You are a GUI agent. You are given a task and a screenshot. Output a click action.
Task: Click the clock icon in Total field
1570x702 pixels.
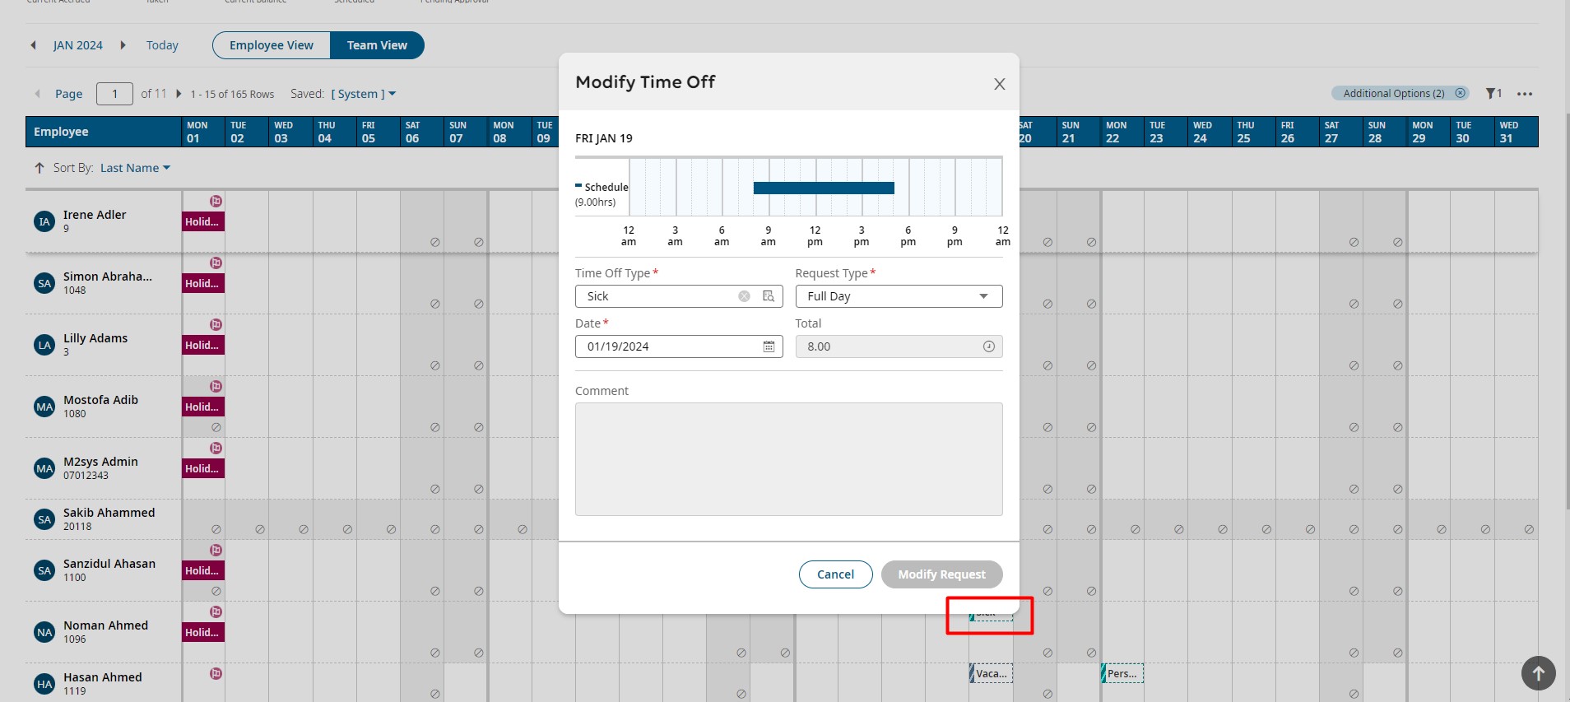[988, 346]
